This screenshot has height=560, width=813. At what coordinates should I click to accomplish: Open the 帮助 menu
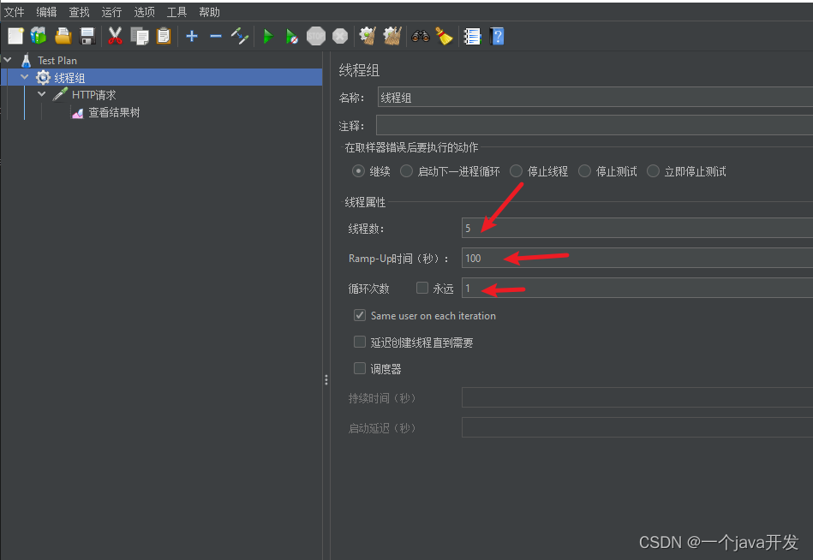tap(210, 12)
